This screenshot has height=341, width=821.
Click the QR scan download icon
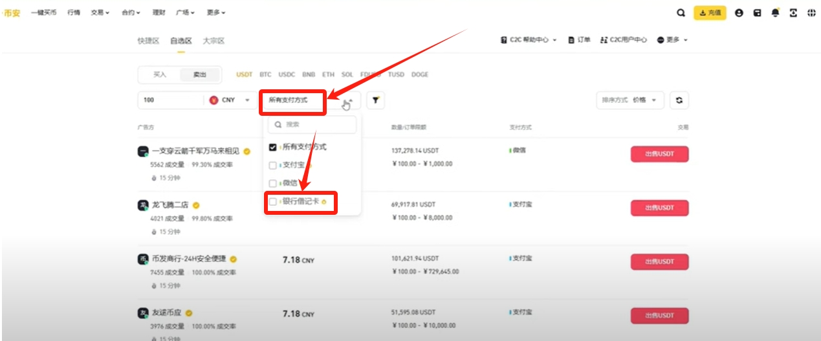(x=793, y=12)
